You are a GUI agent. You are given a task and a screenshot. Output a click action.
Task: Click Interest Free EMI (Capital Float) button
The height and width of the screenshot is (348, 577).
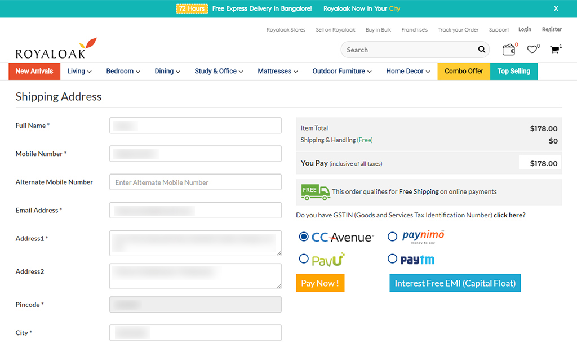click(455, 283)
